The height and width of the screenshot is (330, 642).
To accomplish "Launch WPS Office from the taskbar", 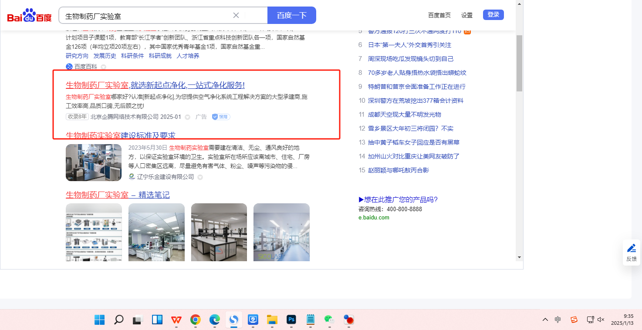I will [176, 320].
